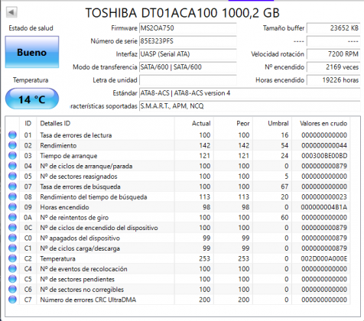Viewport: 364px width, 321px height.
Task: Click the Peor column header
Action: 233,123
